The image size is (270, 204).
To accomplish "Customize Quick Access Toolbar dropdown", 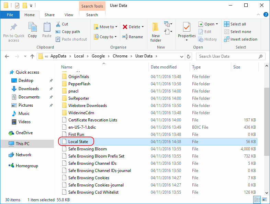I will pyautogui.click(x=31, y=6).
